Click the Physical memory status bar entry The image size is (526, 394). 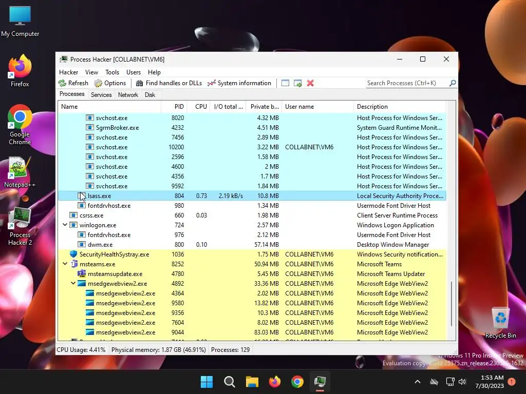(158, 350)
